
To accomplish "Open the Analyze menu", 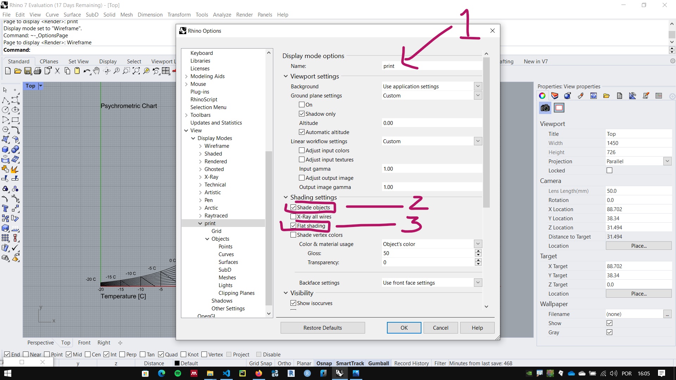I will [x=222, y=14].
